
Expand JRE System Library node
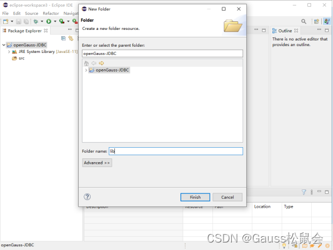click(x=9, y=52)
